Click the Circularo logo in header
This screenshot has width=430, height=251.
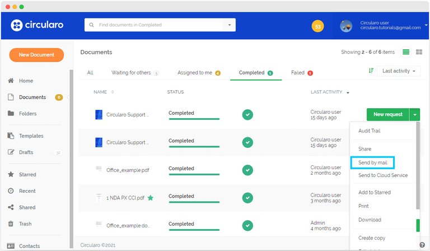pyautogui.click(x=37, y=25)
